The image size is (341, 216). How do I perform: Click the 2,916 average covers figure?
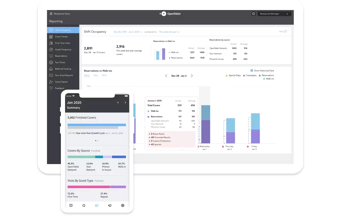click(x=120, y=46)
